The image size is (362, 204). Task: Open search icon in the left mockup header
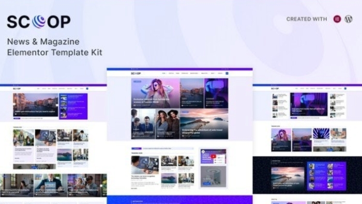87,88
